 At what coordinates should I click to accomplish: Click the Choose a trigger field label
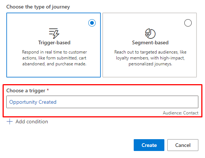click(26, 90)
